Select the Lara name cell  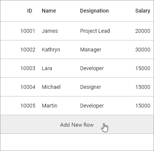pos(47,68)
